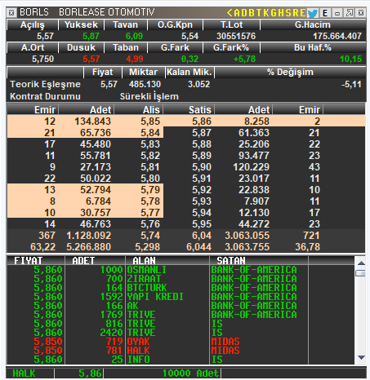Click the ALAN header in trades list
370x380 pixels.
coord(167,261)
